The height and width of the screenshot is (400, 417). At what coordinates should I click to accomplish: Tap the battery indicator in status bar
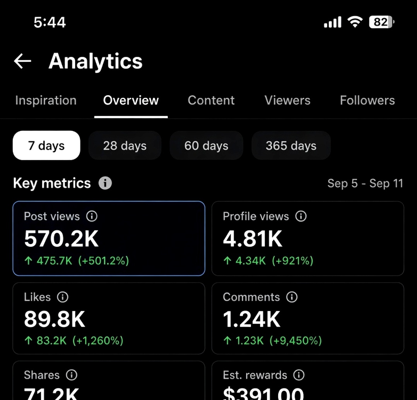click(x=382, y=22)
